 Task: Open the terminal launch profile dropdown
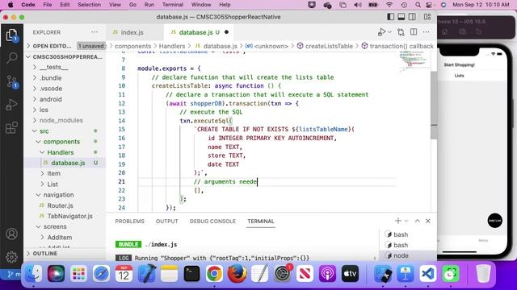tap(406, 221)
